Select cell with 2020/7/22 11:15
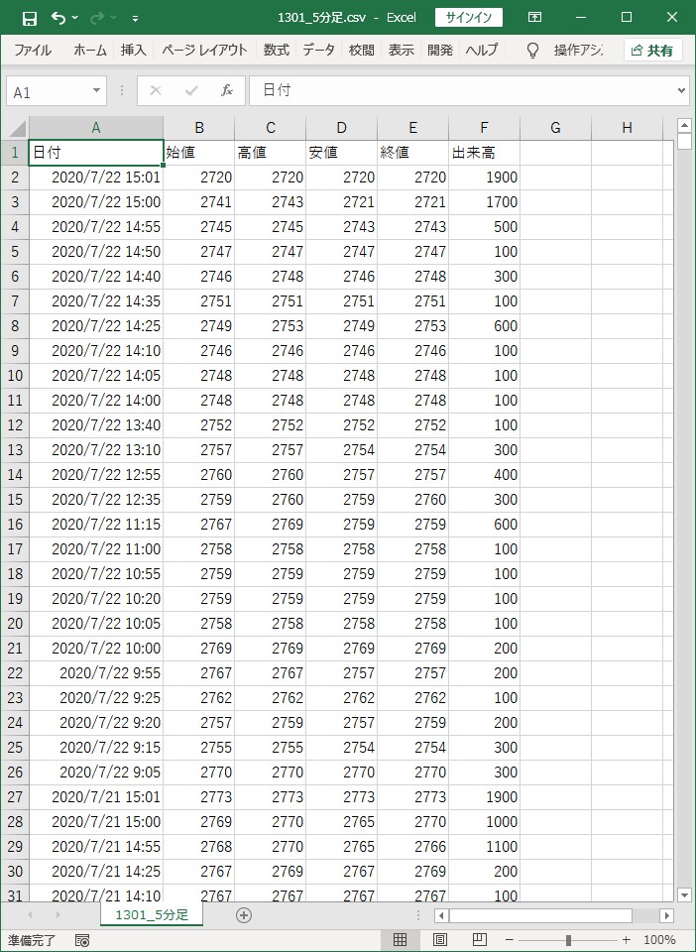Screen dimensions: 696x952 (x=96, y=525)
